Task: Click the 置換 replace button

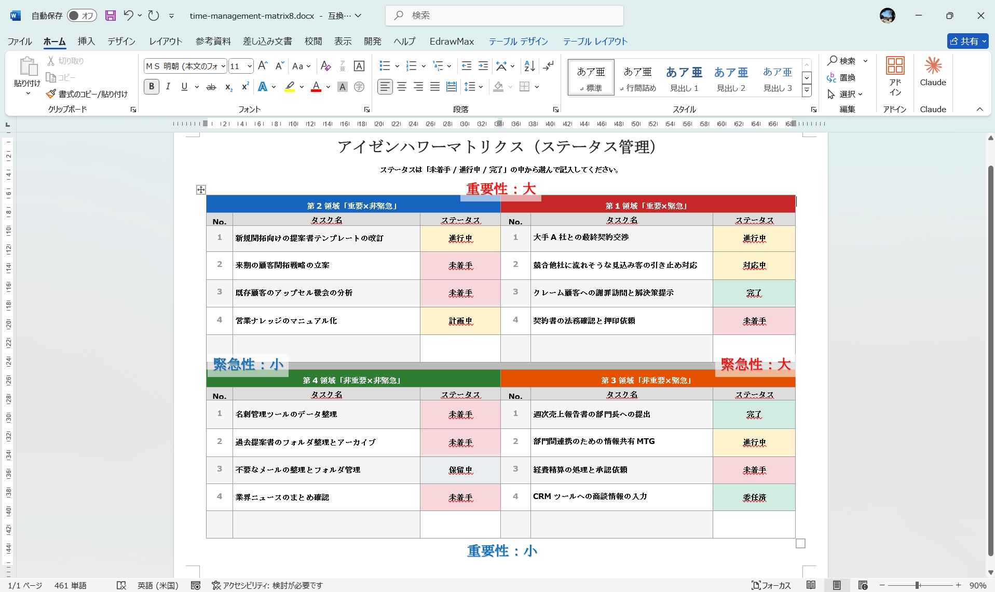Action: pyautogui.click(x=841, y=77)
